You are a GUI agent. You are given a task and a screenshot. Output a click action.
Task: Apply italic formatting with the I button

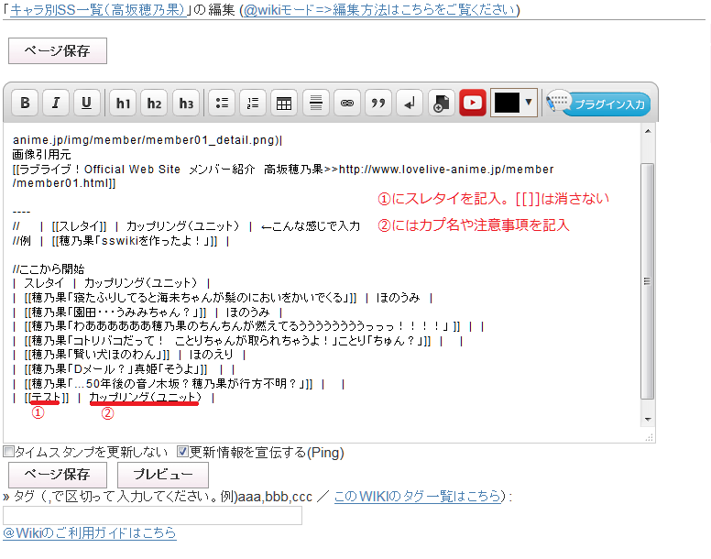[56, 104]
